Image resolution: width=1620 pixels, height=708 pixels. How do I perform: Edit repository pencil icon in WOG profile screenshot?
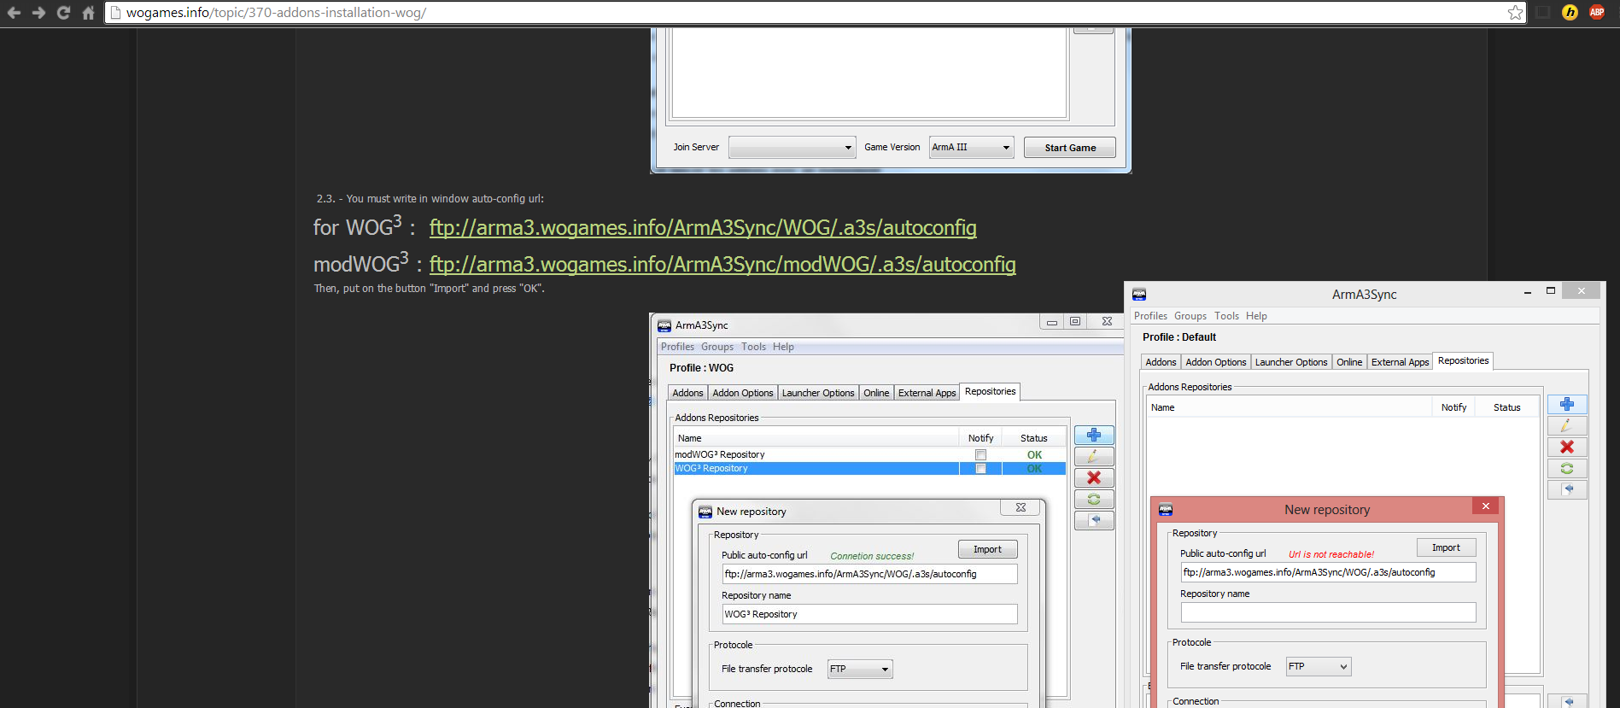coord(1094,456)
